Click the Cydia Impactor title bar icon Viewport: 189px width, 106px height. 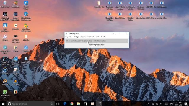pyautogui.click(x=66, y=34)
